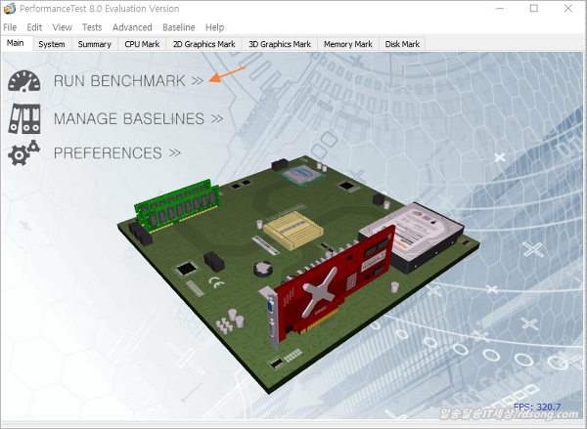Open the Edit menu
Screen dimensions: 587x429
(x=35, y=27)
